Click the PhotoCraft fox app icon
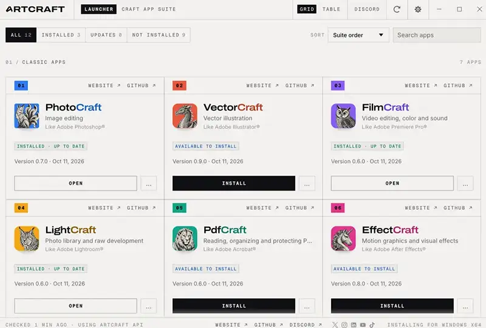Screen dimensions: 486x328 (27, 116)
